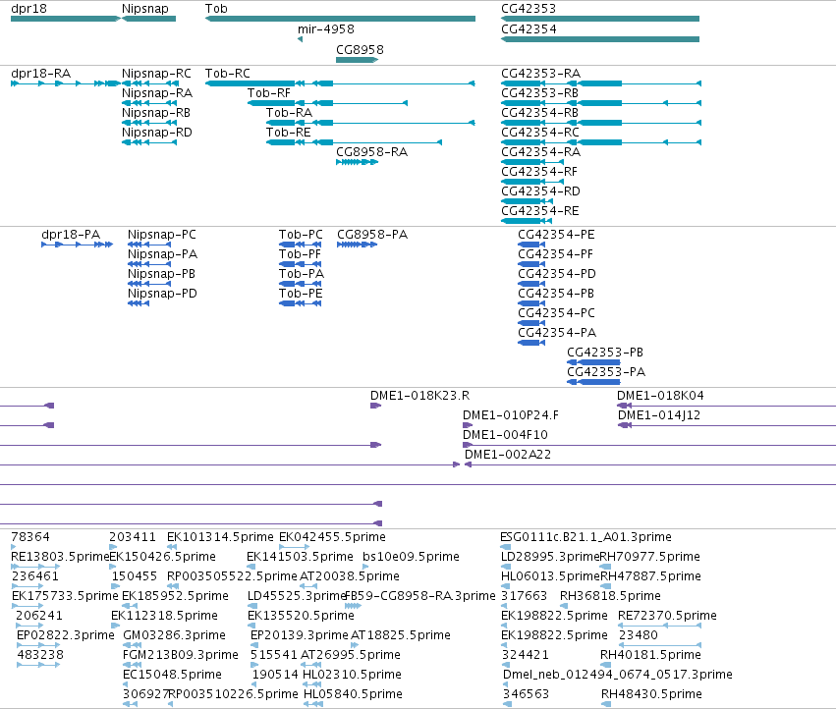The image size is (836, 709).
Task: Click transcript CG42354-RE
Action: (x=527, y=221)
